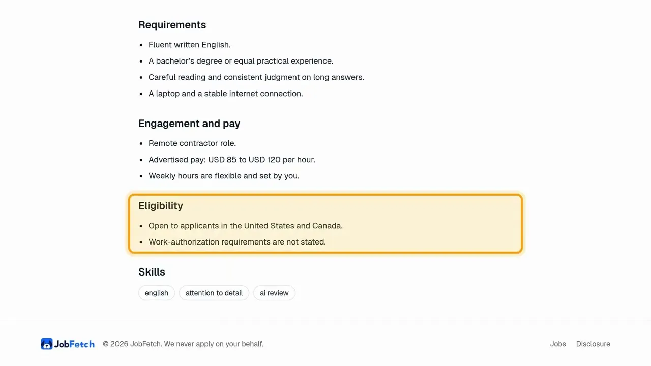Open the Disclosure footer link
Screen dimensions: 651x366
(x=593, y=344)
